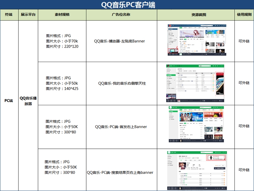Click the text 图片大小：小于70k
The width and height of the screenshot is (254, 191).
click(62, 41)
